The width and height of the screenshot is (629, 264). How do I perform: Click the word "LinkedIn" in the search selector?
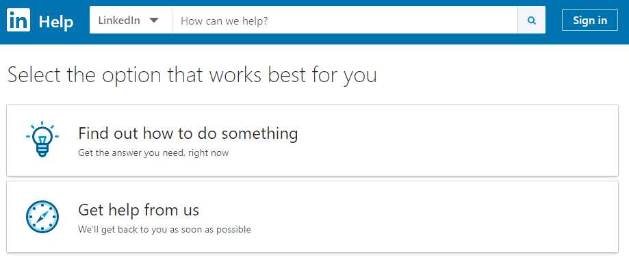(x=119, y=20)
